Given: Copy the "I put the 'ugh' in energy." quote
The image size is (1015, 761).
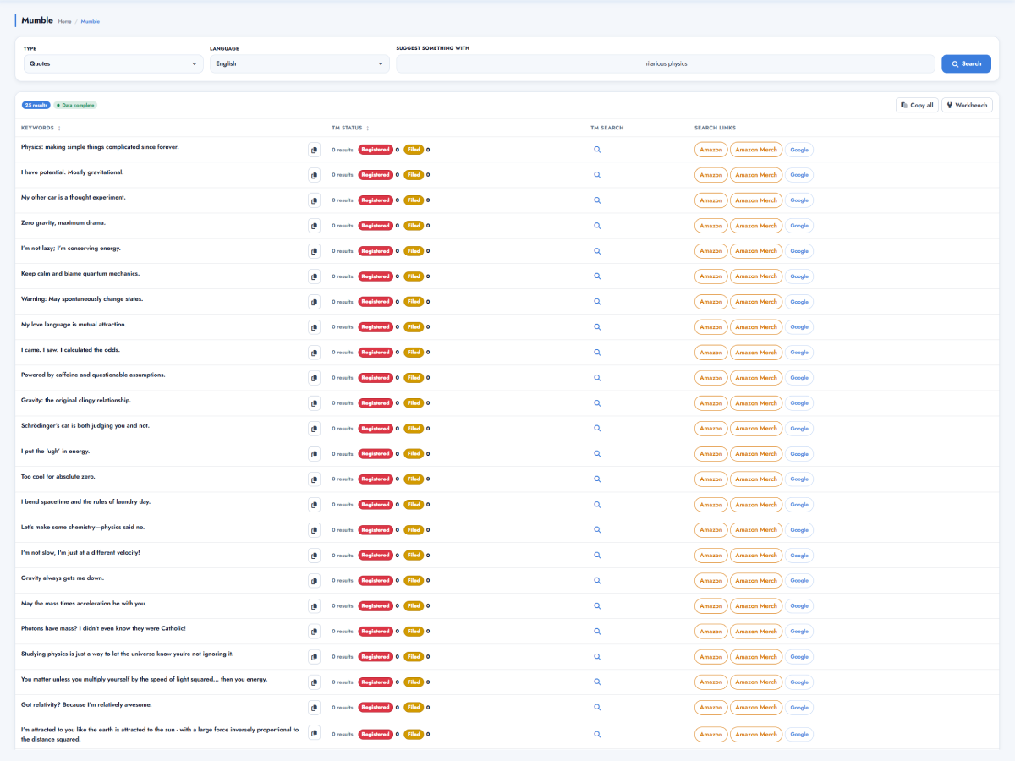Looking at the screenshot, I should coord(314,454).
